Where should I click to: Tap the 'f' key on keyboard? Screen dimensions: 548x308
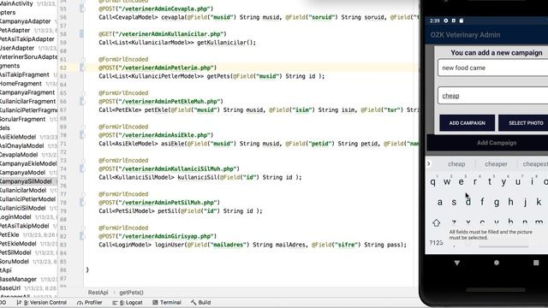482,202
